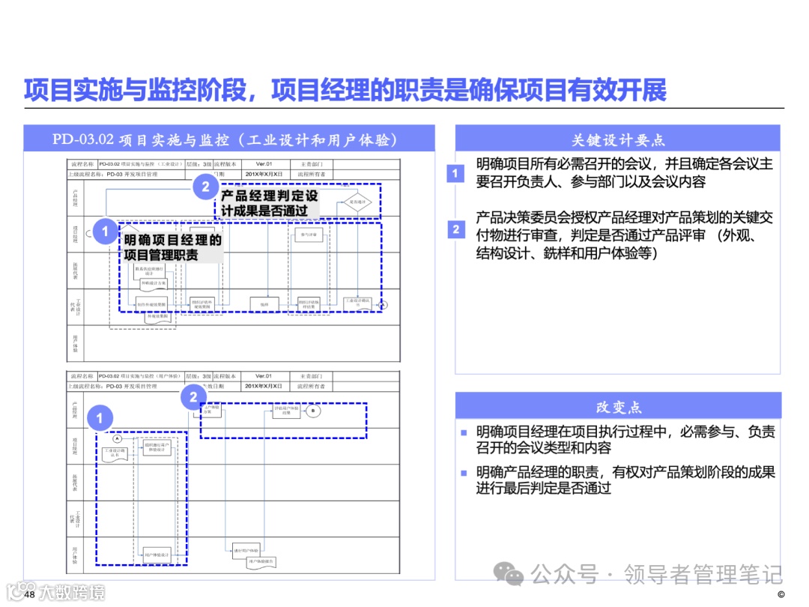Screen dimensions: 809x607
Task: Click '流程所有者' cell in the 工业设计 flowchart
Action: pyautogui.click(x=312, y=175)
